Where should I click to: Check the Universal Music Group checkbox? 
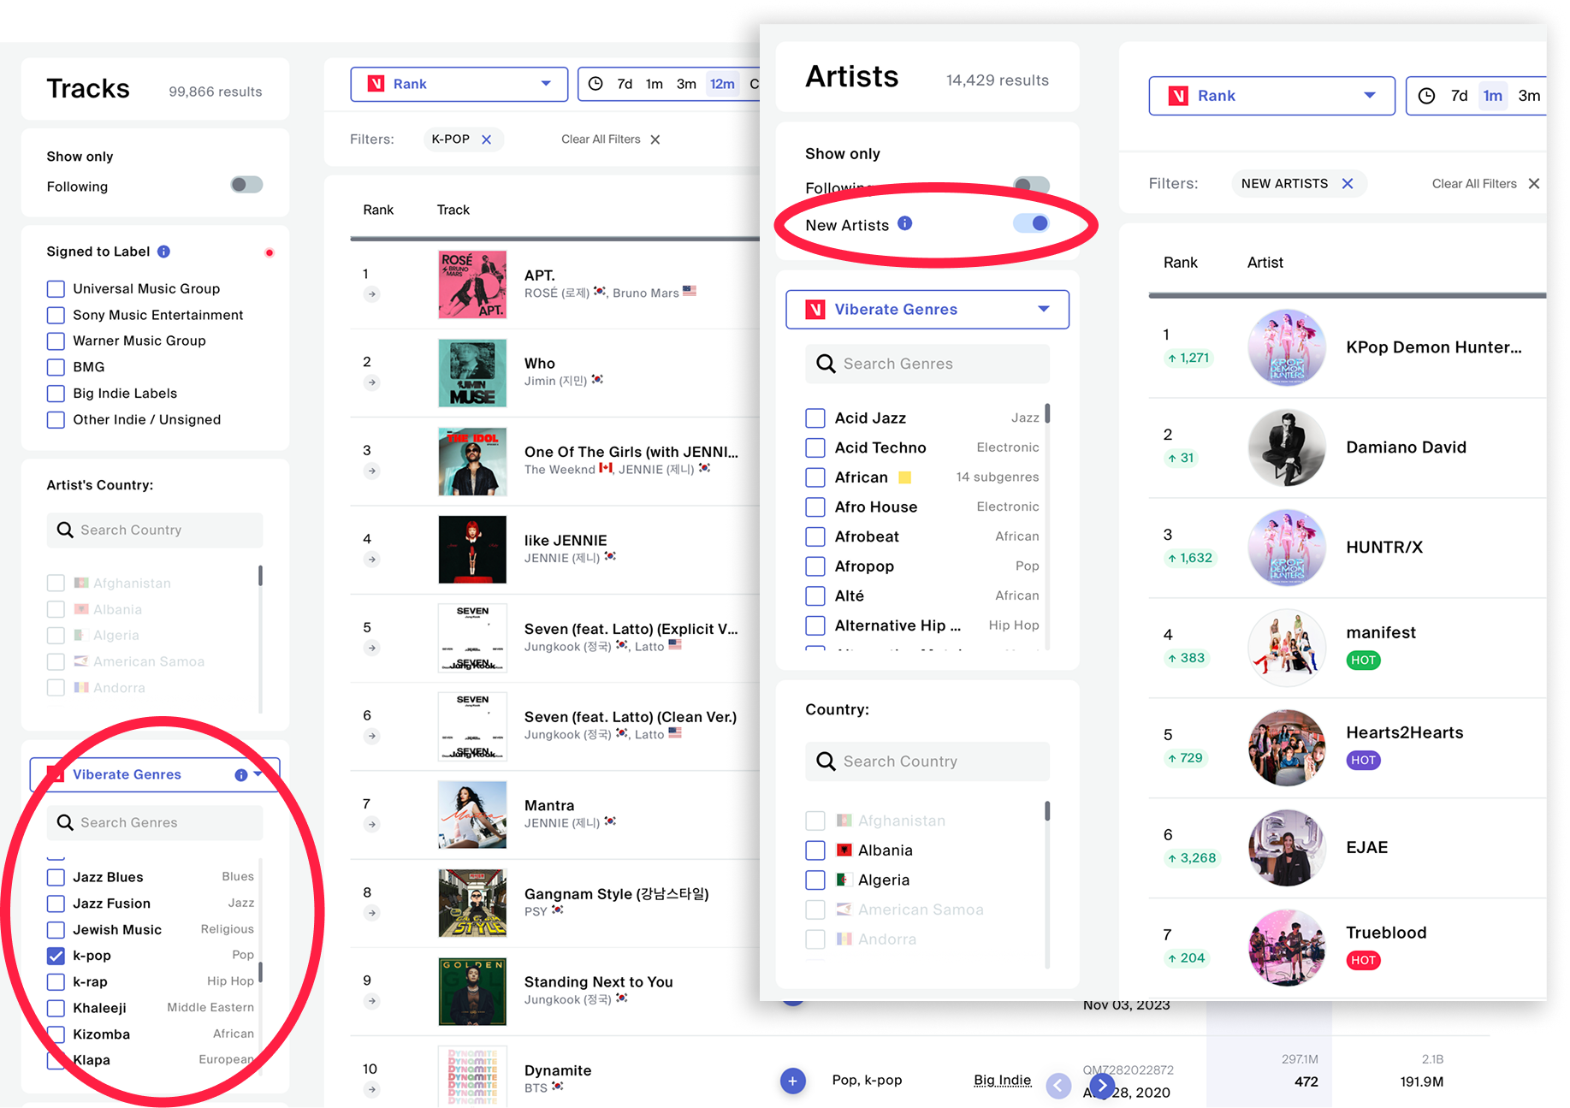point(56,289)
